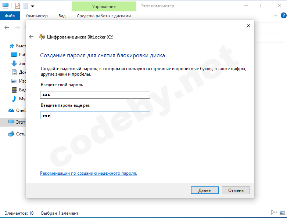This screenshot has width=287, height=218.
Task: Click the Explorer back arrow
Action: 7,28
